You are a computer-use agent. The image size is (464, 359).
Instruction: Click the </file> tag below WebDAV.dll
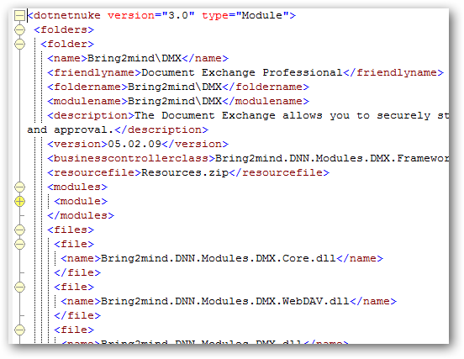click(x=77, y=315)
